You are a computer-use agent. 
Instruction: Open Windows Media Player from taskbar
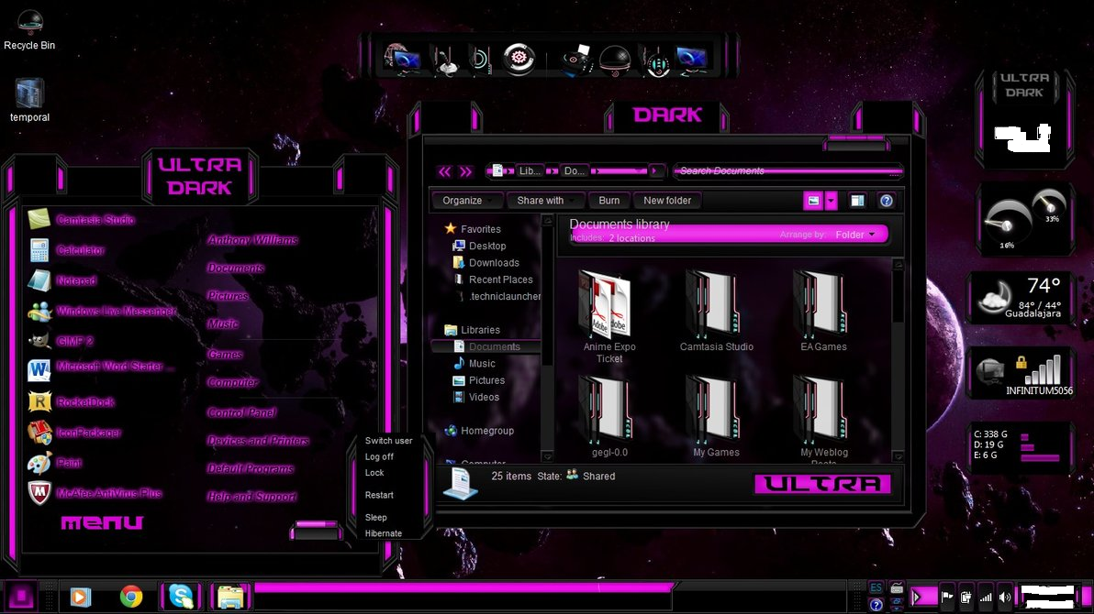[80, 597]
